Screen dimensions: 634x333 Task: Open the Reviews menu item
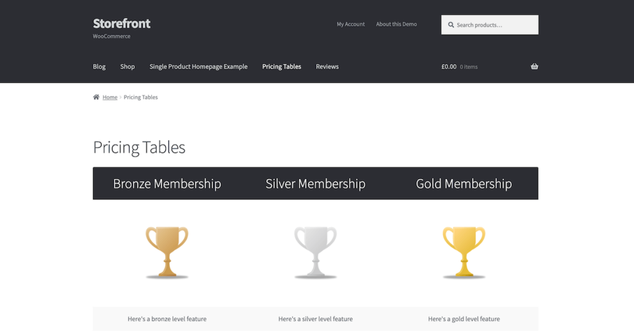pyautogui.click(x=327, y=67)
